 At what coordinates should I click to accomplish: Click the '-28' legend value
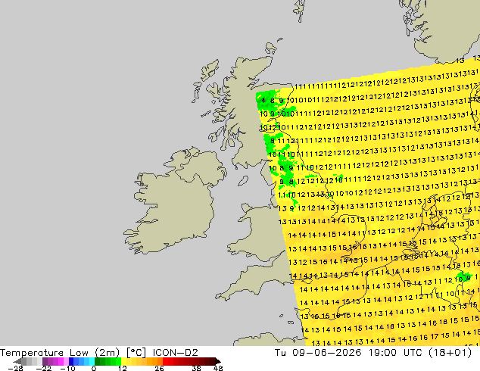coord(15,368)
